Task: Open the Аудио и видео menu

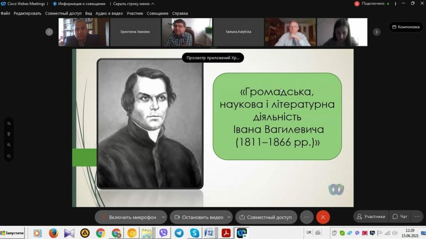Action: coord(109,13)
